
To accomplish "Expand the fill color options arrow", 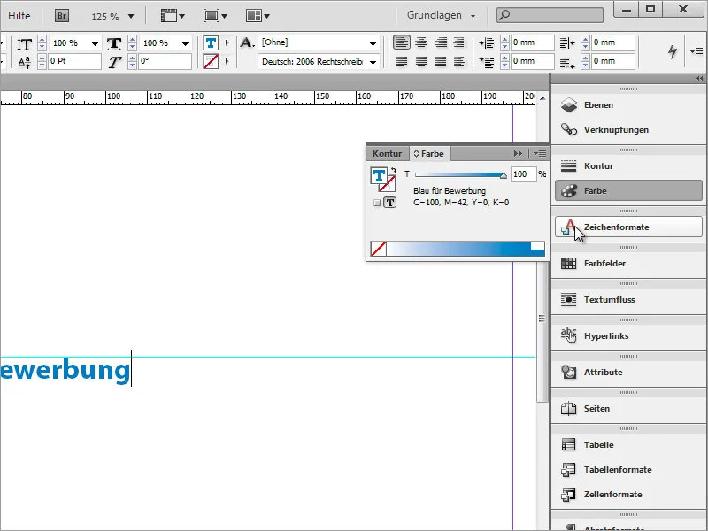I will pos(227,42).
